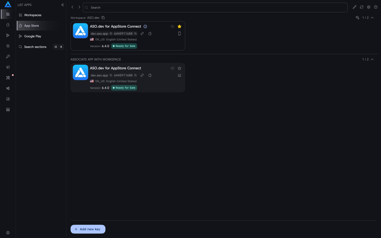Select Workspaces in the List Apps sidebar
381x238 pixels.
[41, 15]
